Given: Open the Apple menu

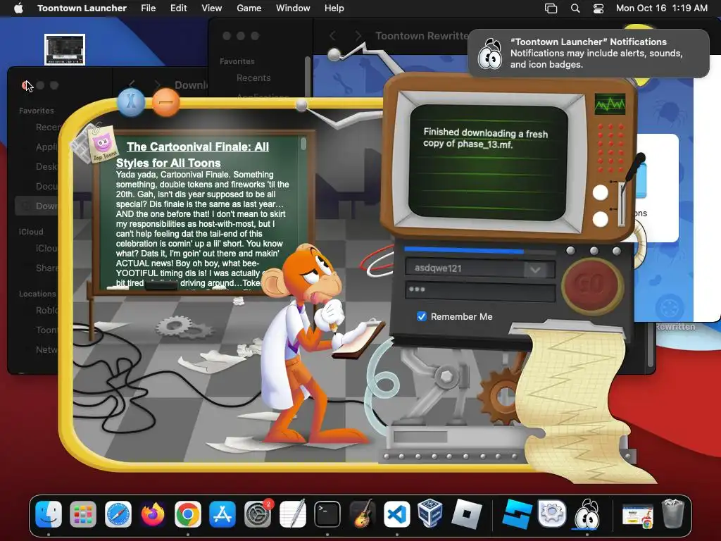Looking at the screenshot, I should click(x=18, y=8).
